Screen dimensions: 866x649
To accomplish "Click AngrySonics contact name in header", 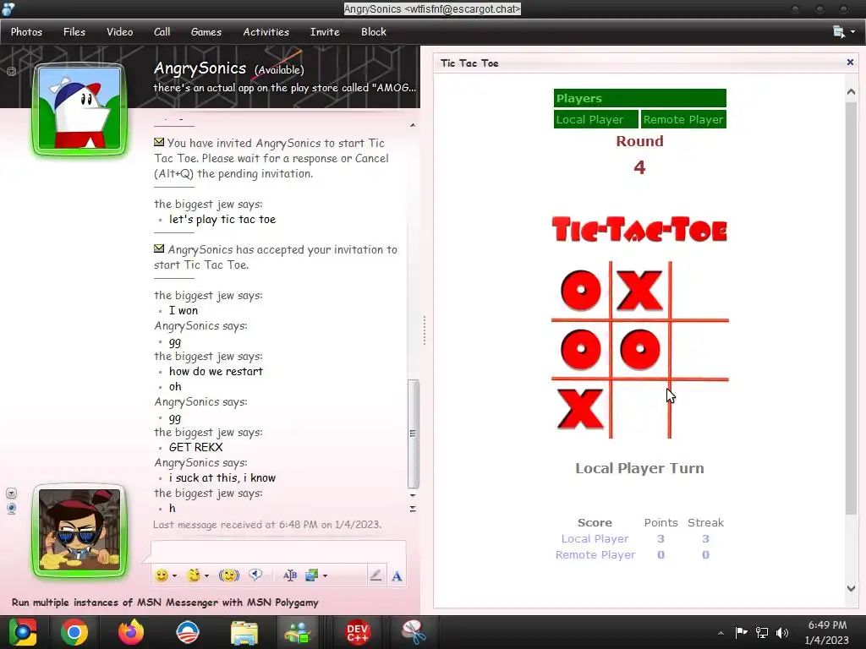I will pyautogui.click(x=200, y=68).
